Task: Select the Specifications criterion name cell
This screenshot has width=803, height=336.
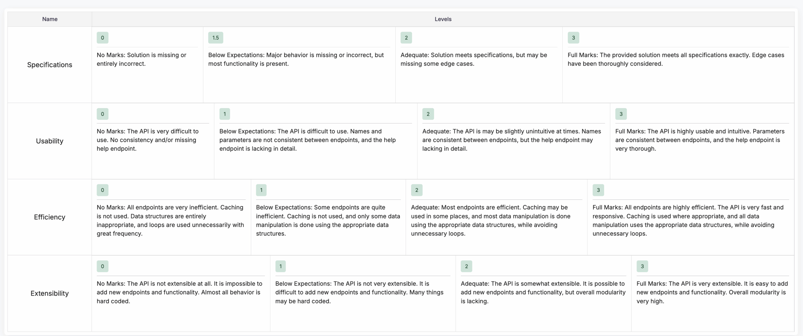Action: coord(50,65)
